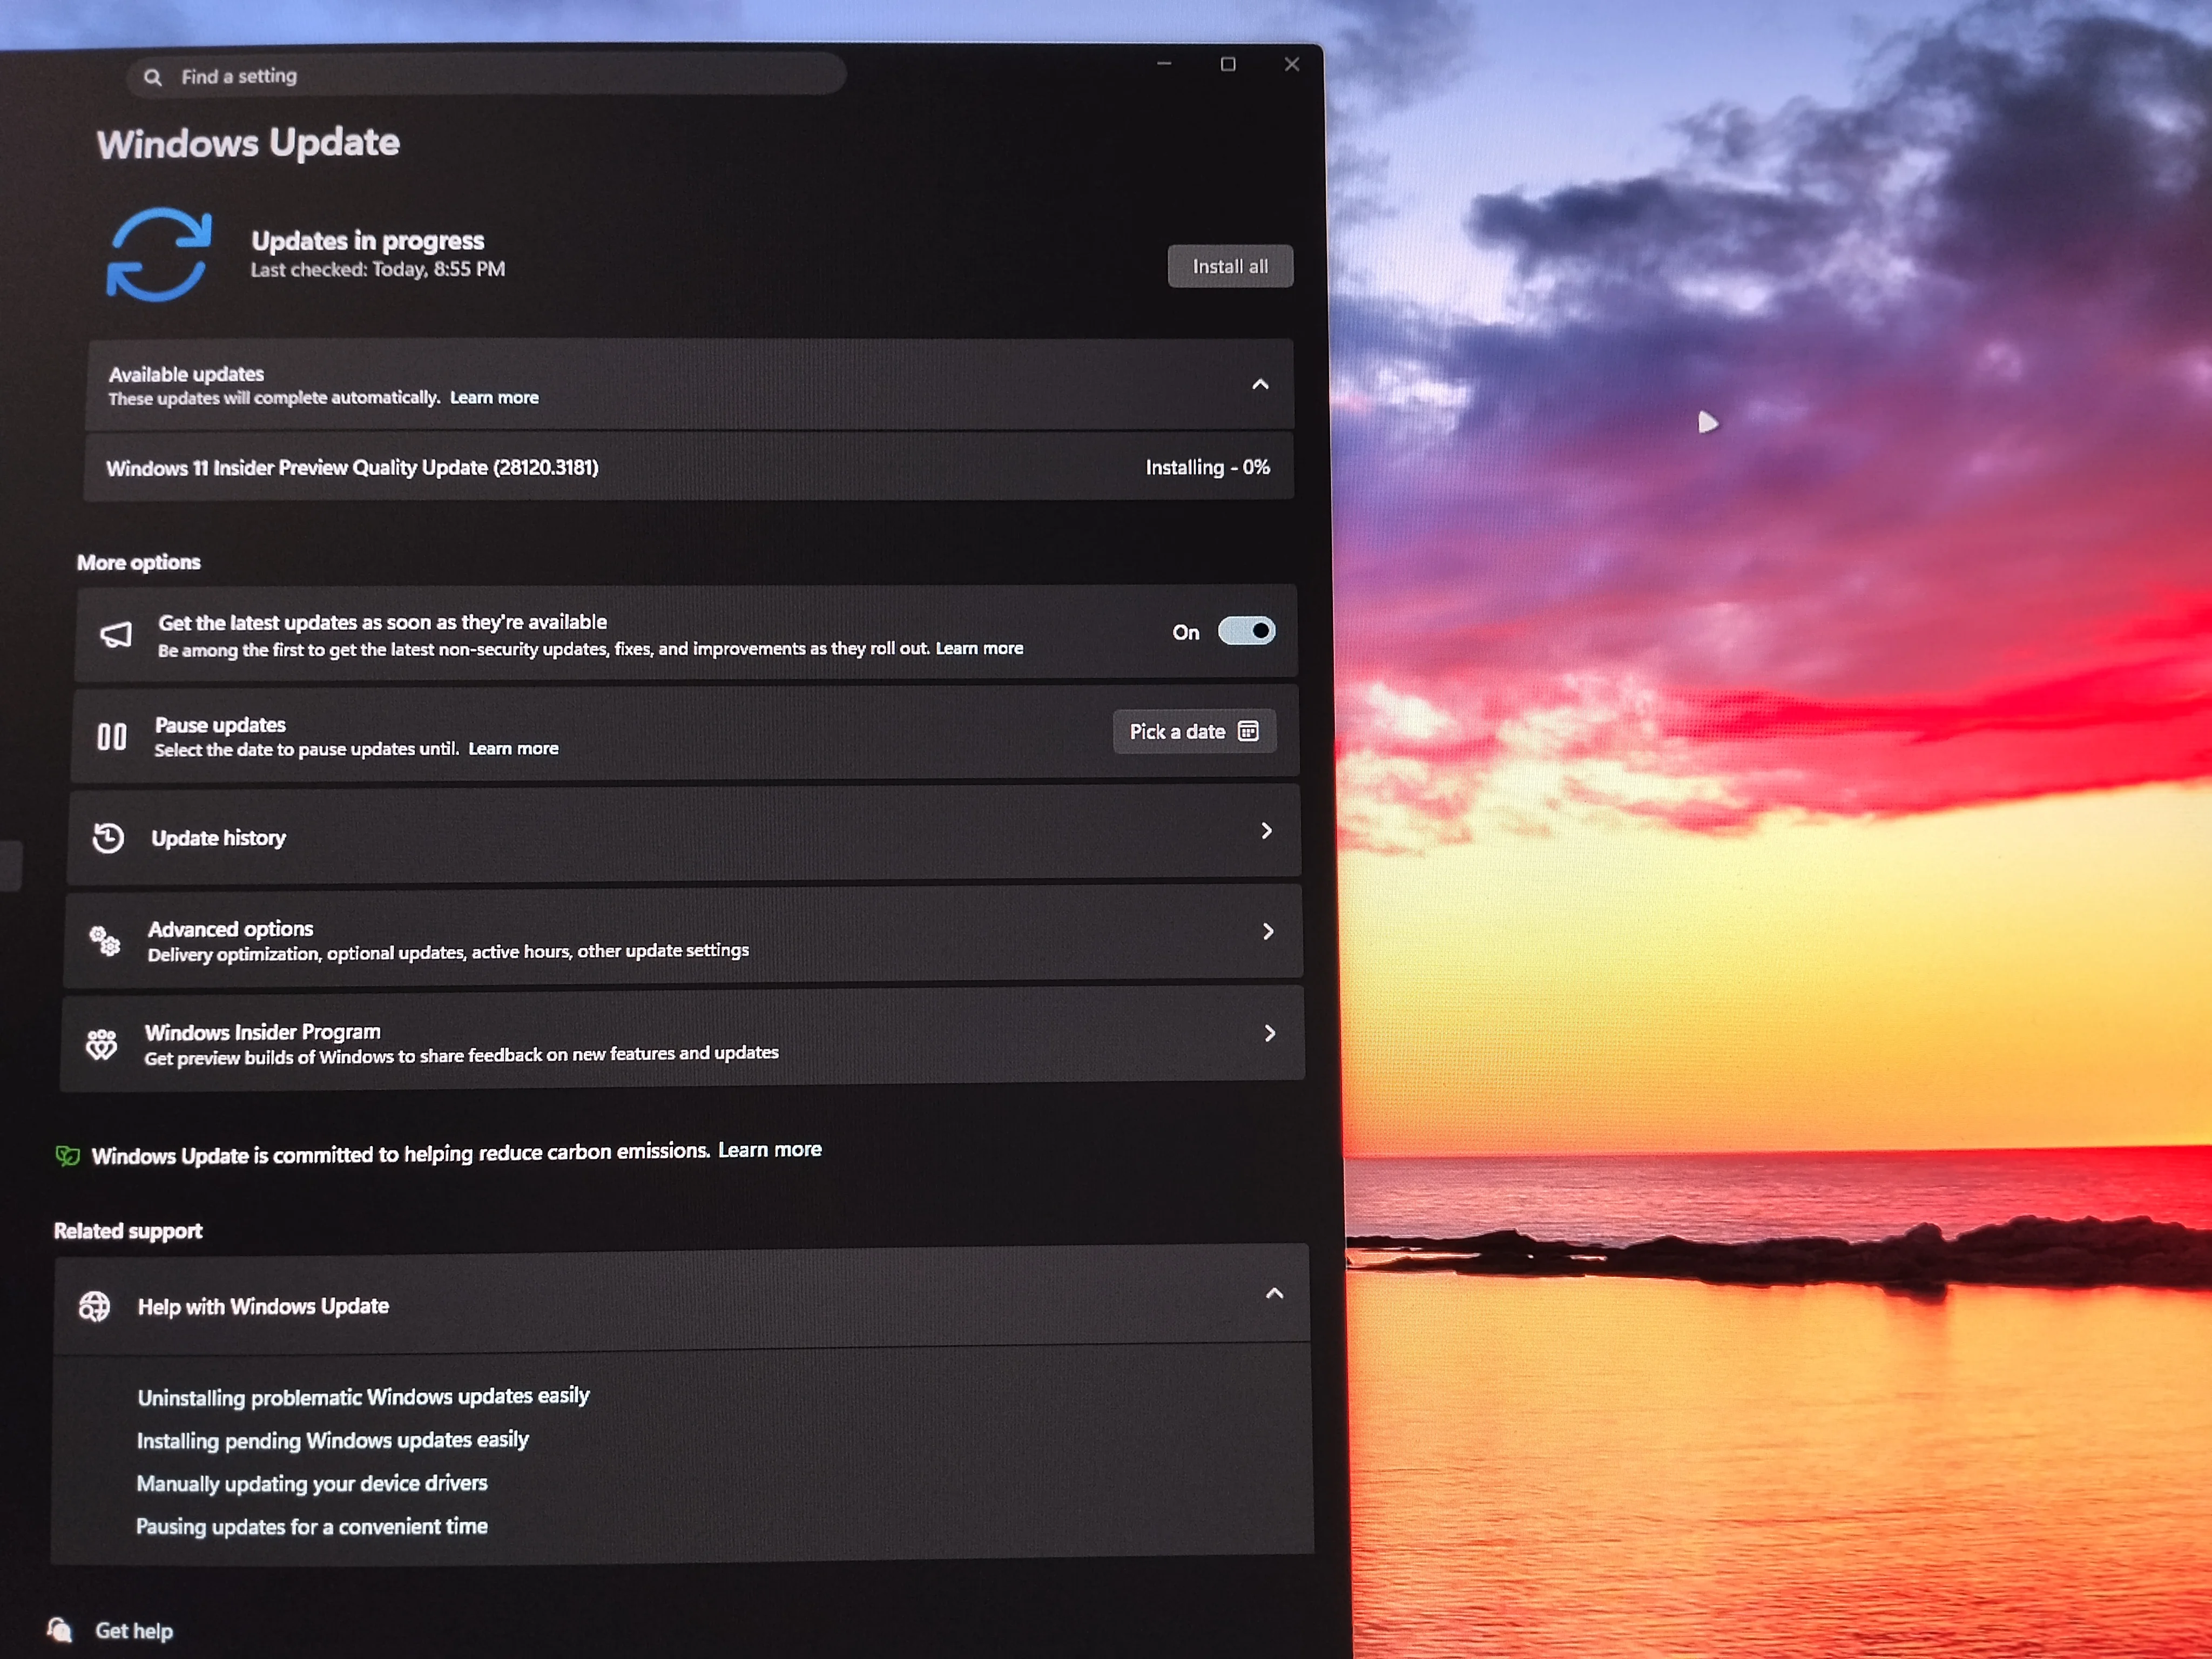Click the green leaf carbon emissions icon
2212x1659 pixels.
(67, 1157)
